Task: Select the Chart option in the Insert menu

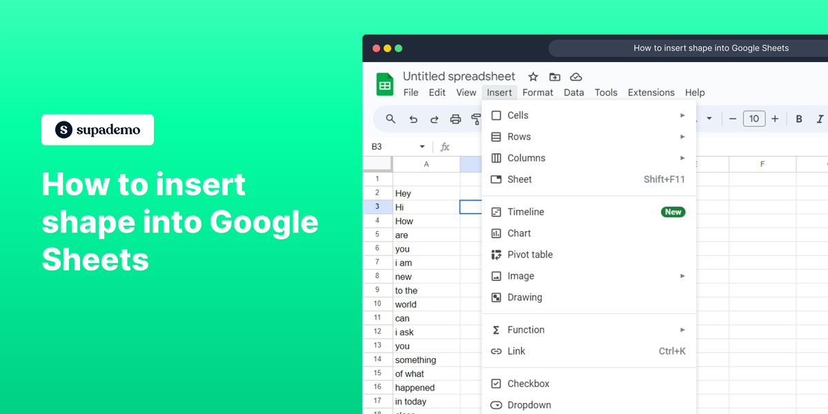Action: pyautogui.click(x=520, y=233)
